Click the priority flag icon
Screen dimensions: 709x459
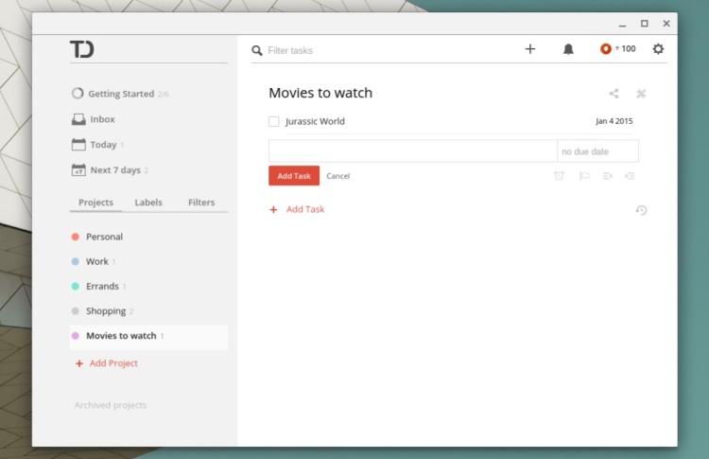pos(584,176)
